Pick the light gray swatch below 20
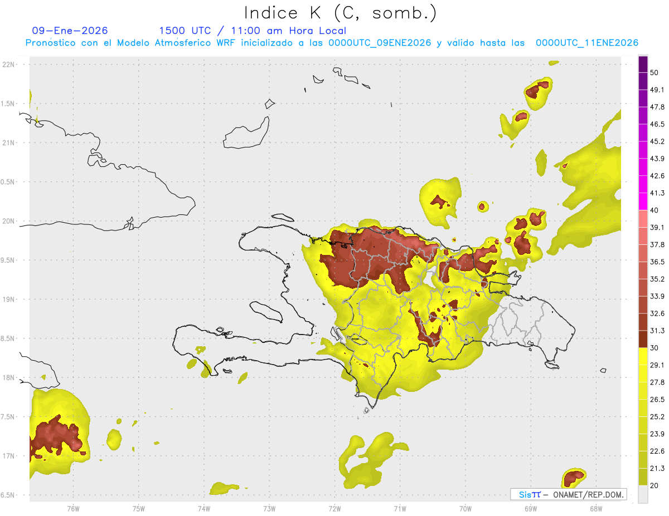 coord(643,494)
